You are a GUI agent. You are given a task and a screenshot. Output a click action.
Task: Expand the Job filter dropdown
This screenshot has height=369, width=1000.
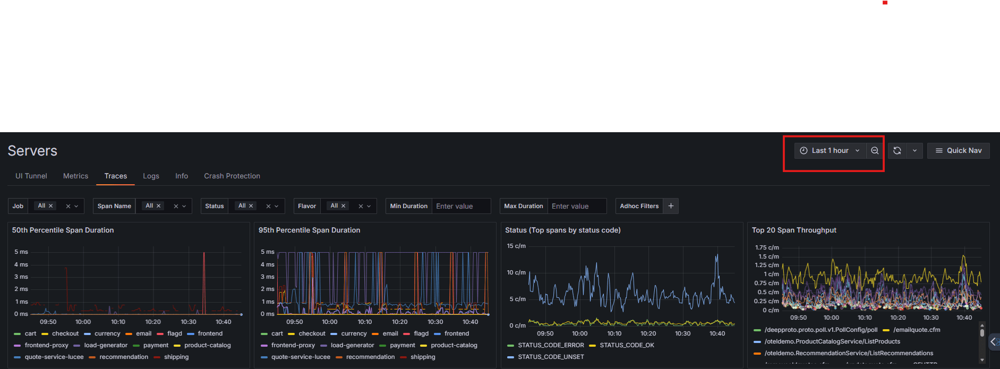pos(76,207)
